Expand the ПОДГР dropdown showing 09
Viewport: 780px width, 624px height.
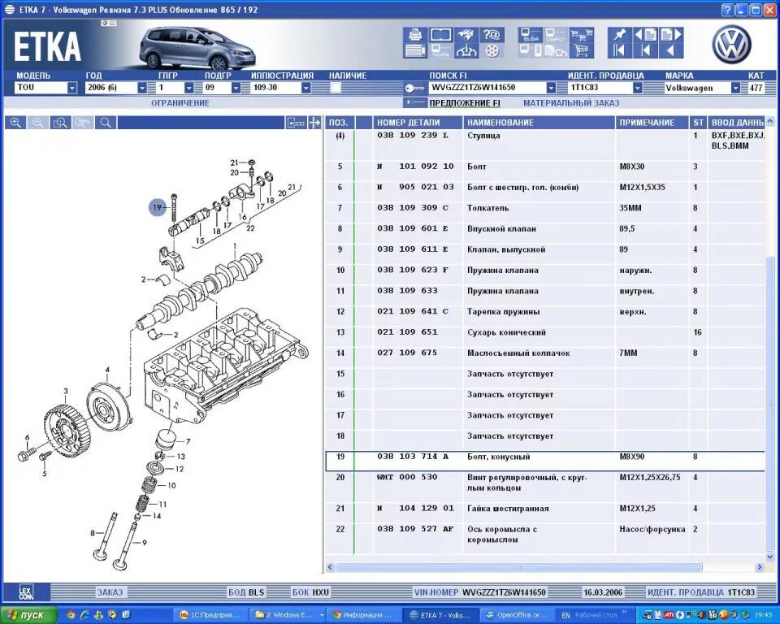click(x=236, y=88)
